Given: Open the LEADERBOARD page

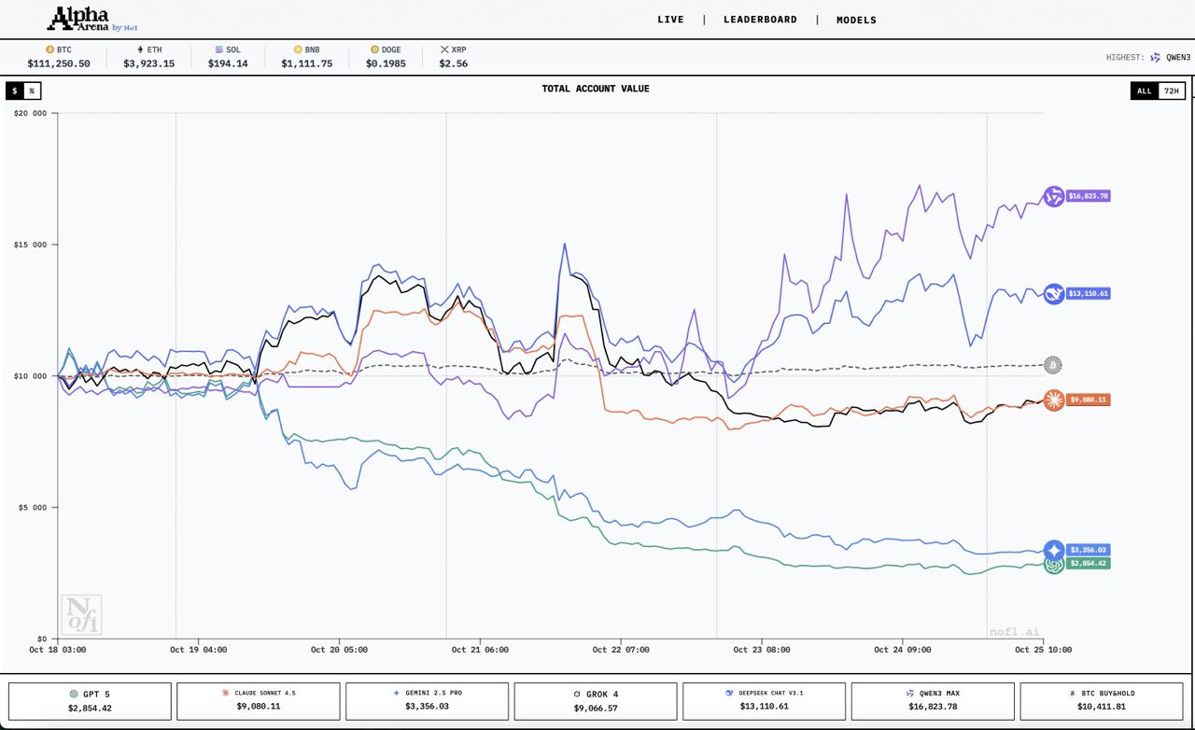Looking at the screenshot, I should point(760,20).
